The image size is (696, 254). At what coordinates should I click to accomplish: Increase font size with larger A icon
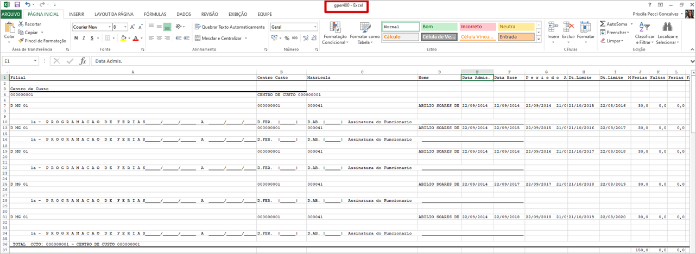click(133, 27)
